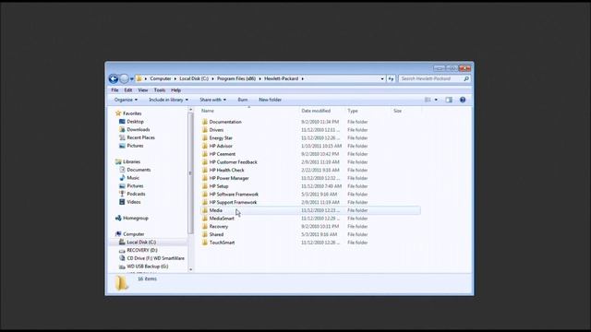Image resolution: width=591 pixels, height=332 pixels.
Task: Select the 'Shared' folder name
Action: 216,234
